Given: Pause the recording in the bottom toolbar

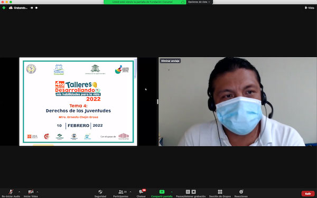Looking at the screenshot, I should 188,192.
